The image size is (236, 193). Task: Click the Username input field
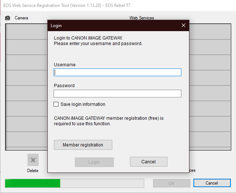[117, 73]
